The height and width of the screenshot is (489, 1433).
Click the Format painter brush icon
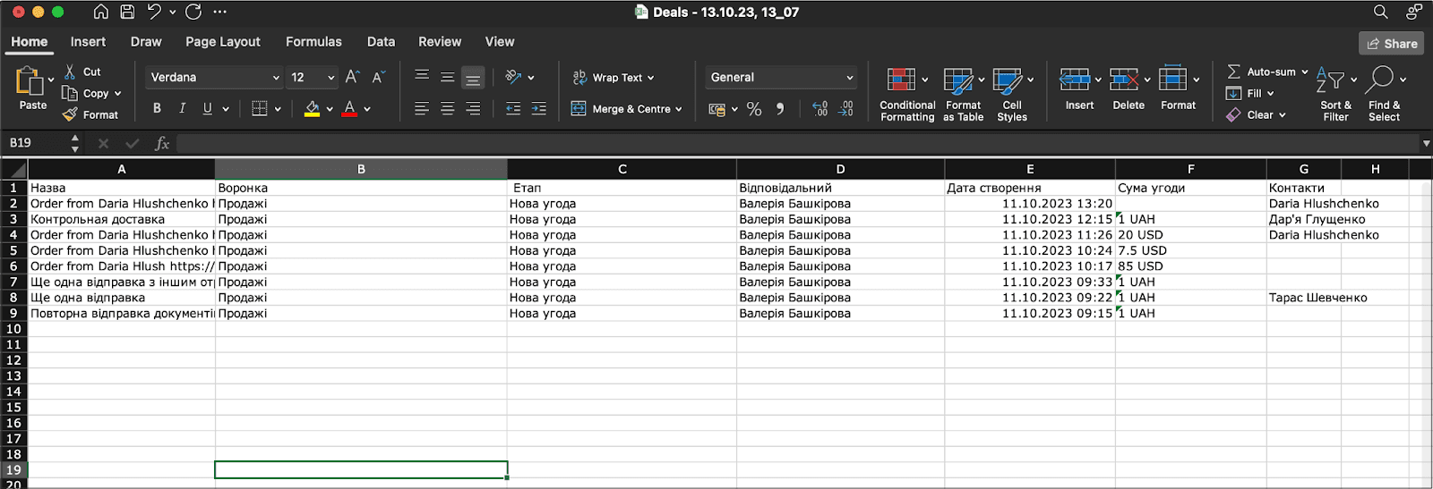coord(70,114)
